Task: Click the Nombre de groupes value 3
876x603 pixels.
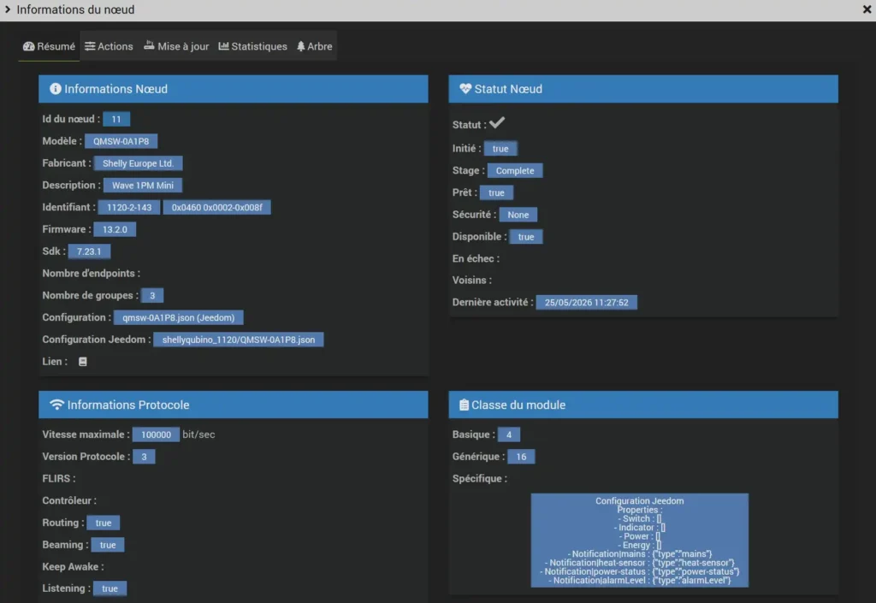Action: (x=152, y=295)
